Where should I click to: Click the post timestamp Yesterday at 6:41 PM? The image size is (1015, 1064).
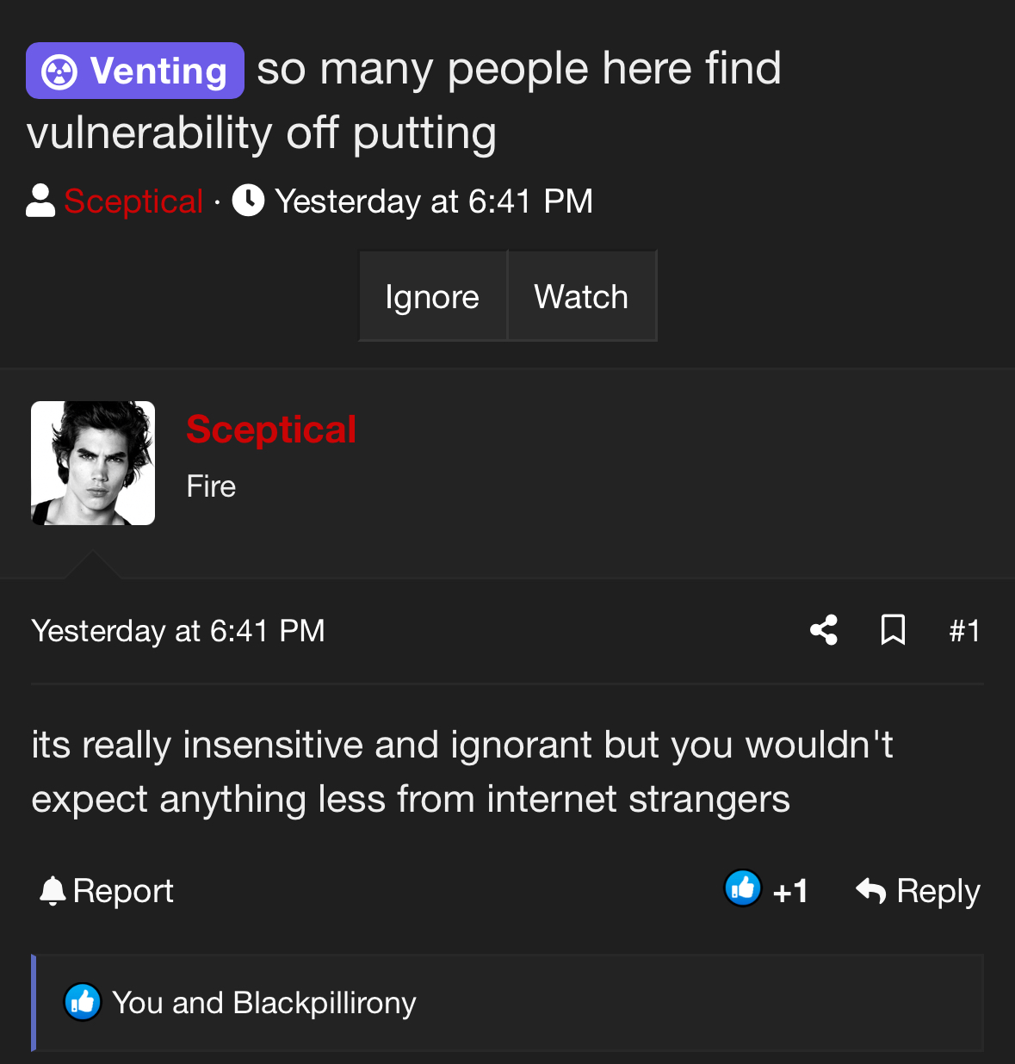[x=178, y=631]
